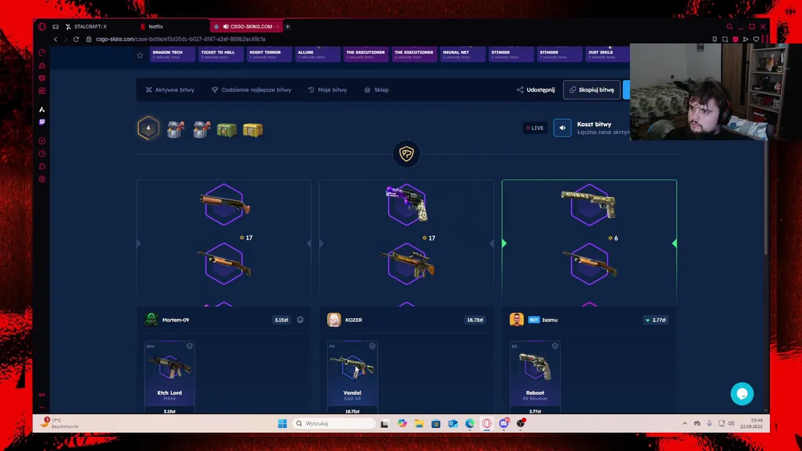The image size is (802, 451).
Task: Click the taskbar Wyszukaj search box
Action: (x=333, y=423)
